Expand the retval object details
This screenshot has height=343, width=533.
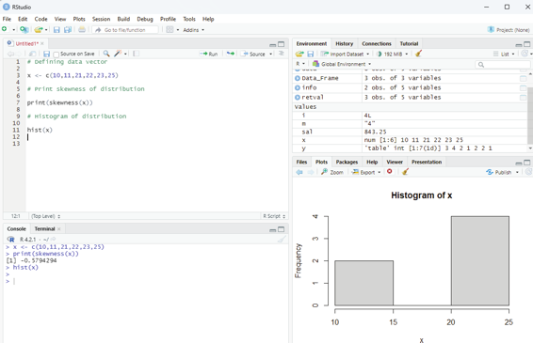298,97
